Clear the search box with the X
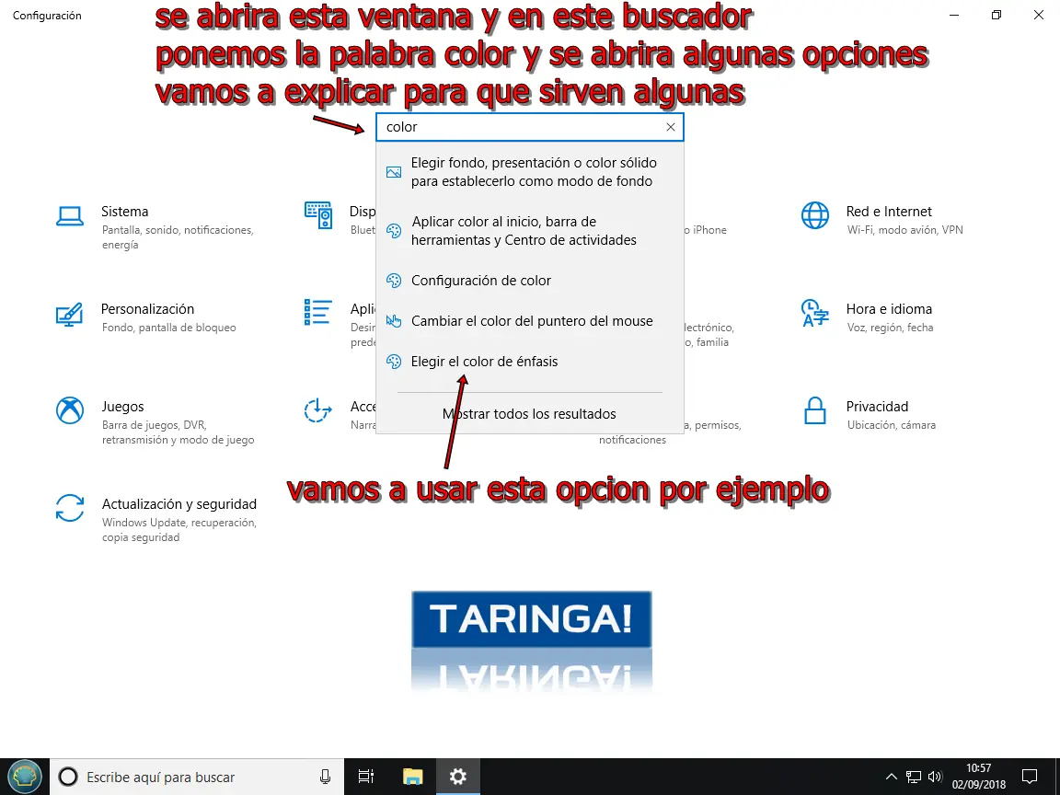The width and height of the screenshot is (1060, 795). pos(670,127)
